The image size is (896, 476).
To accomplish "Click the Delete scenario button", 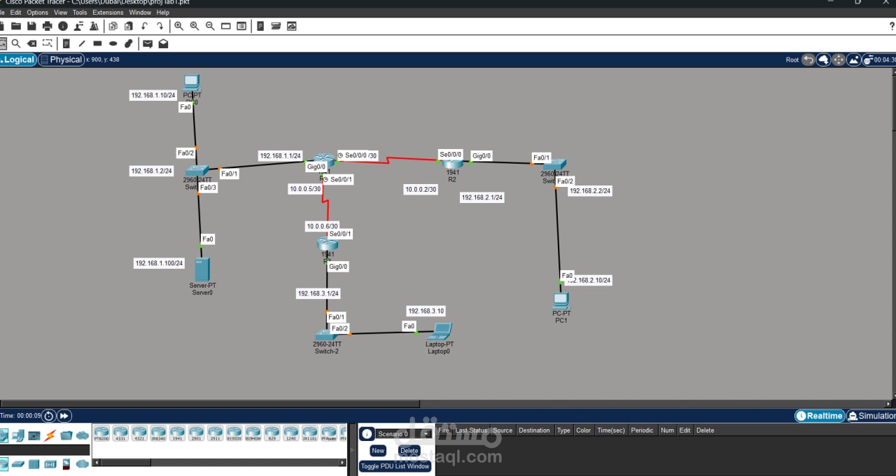I will tap(409, 451).
